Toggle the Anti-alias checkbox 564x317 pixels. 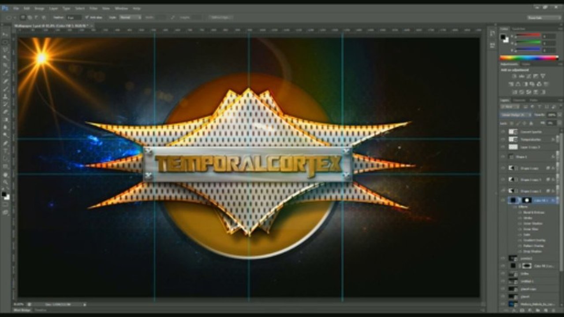[87, 17]
